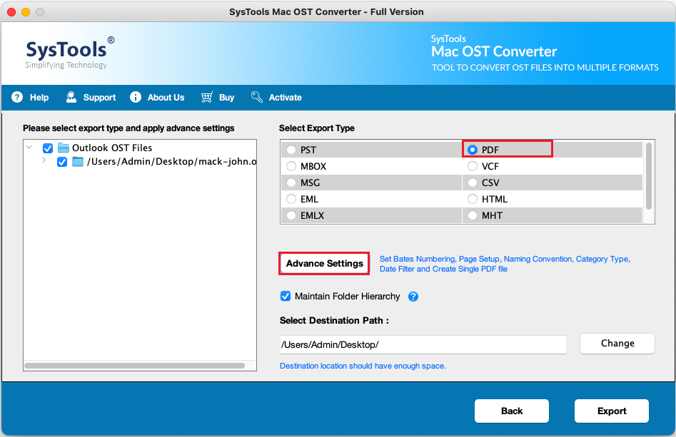Viewport: 676px width, 437px height.
Task: Click the SysTools logo
Action: 70,53
